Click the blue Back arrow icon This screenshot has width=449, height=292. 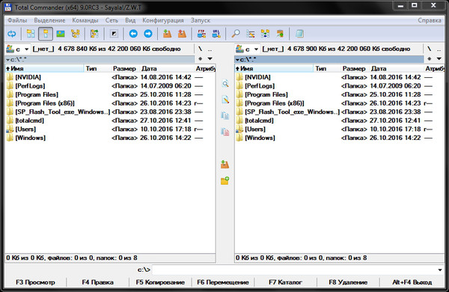pos(133,34)
